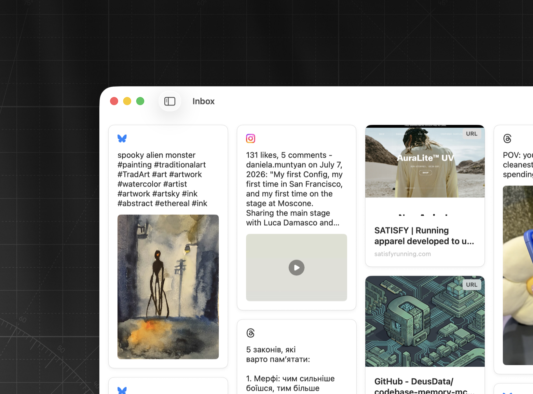
Task: Click the Bluesky butterfly icon on spooky alien post
Action: point(122,138)
